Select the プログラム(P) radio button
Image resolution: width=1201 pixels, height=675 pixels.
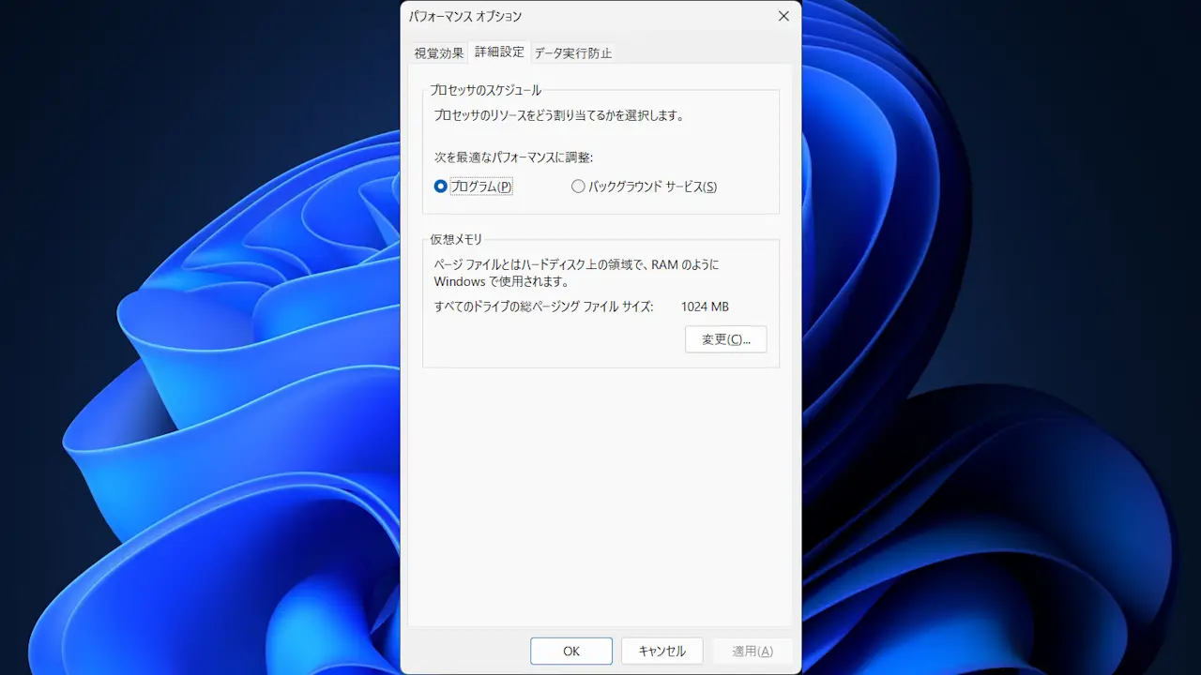(441, 187)
